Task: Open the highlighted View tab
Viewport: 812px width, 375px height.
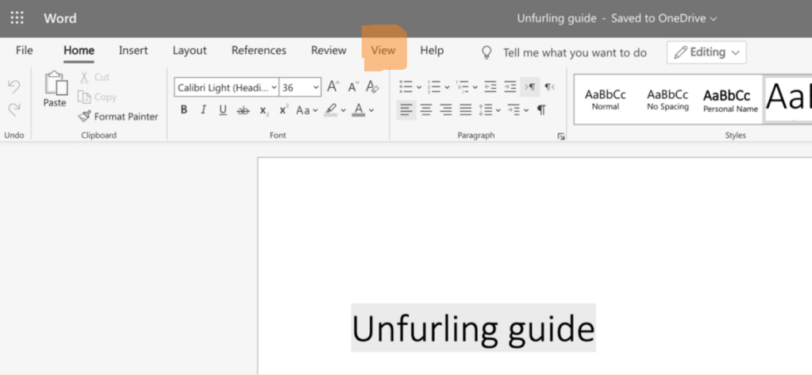Action: pyautogui.click(x=383, y=51)
